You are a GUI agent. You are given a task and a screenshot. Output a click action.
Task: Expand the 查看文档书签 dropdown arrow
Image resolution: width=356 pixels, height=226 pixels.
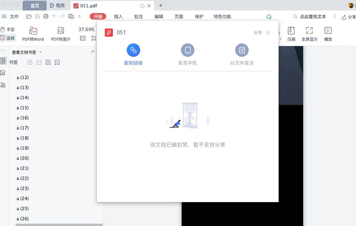pos(40,52)
